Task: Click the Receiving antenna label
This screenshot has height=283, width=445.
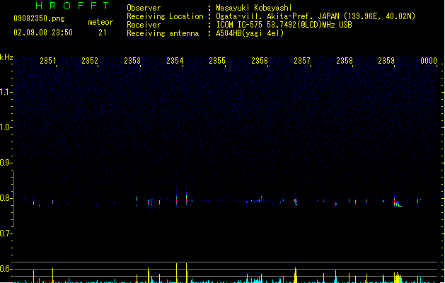Action: pyautogui.click(x=163, y=33)
